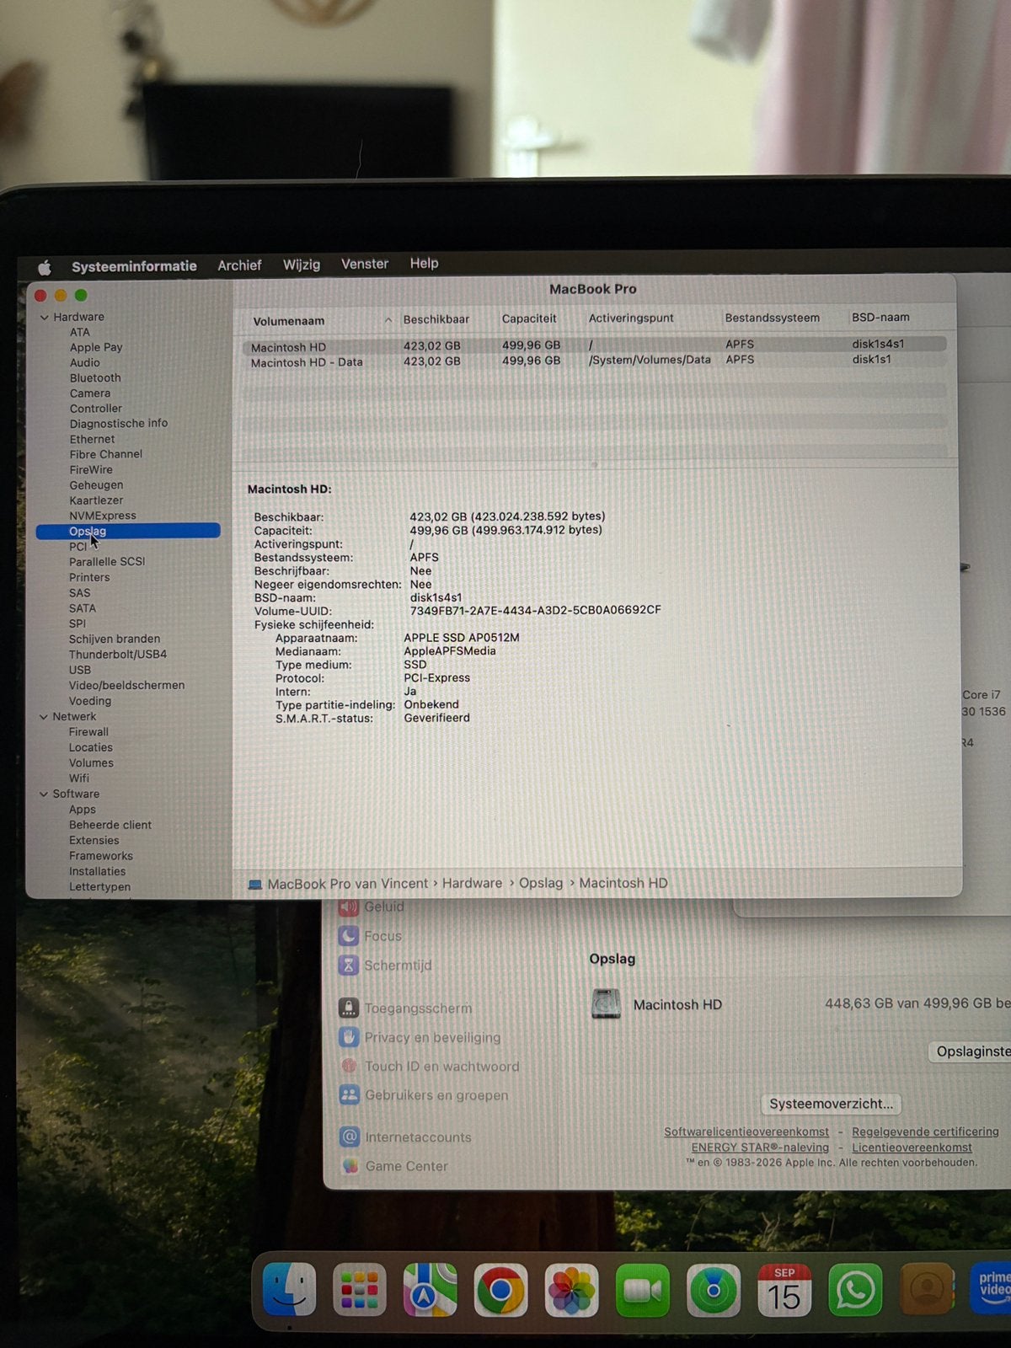Open Licentieovereenkomst link
The height and width of the screenshot is (1348, 1011).
tap(912, 1147)
